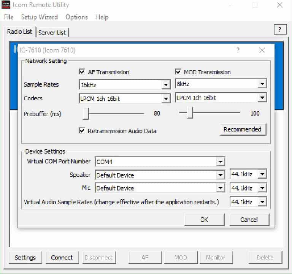The width and height of the screenshot is (292, 274).
Task: Uncheck the MOD Transmission checkbox
Action: 178,72
